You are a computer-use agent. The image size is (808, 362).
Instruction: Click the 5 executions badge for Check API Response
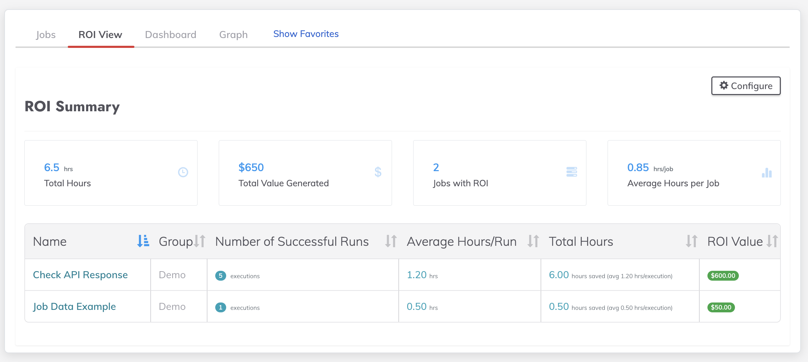[x=221, y=276]
